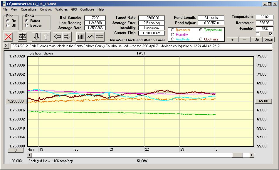Click the 1.250000 center rate button
The image size is (279, 170).
pyautogui.click(x=16, y=101)
